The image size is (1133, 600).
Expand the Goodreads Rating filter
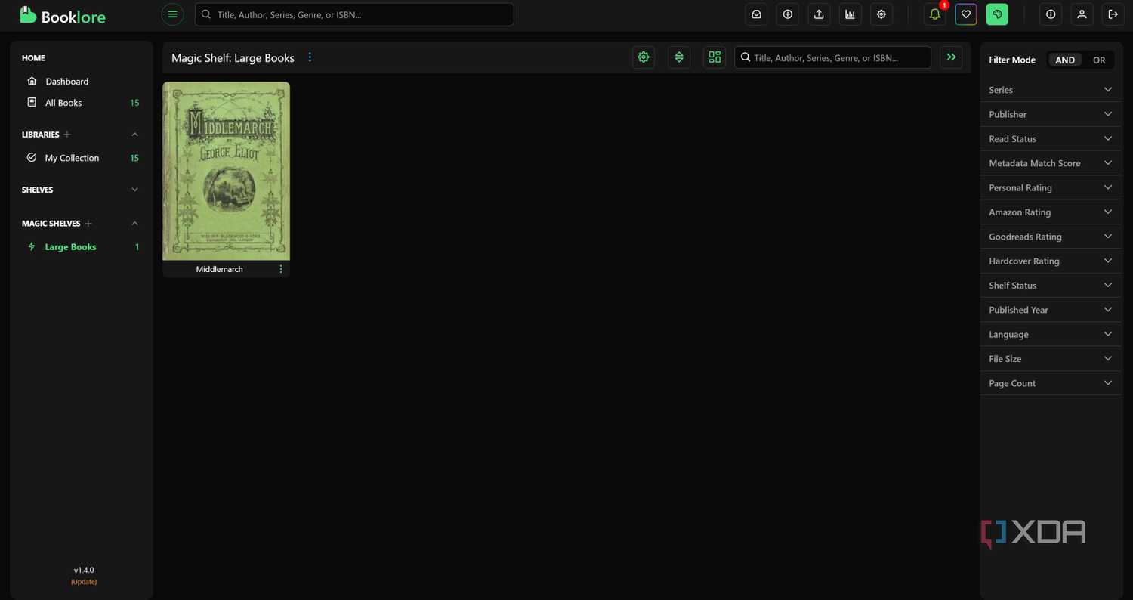point(1051,237)
